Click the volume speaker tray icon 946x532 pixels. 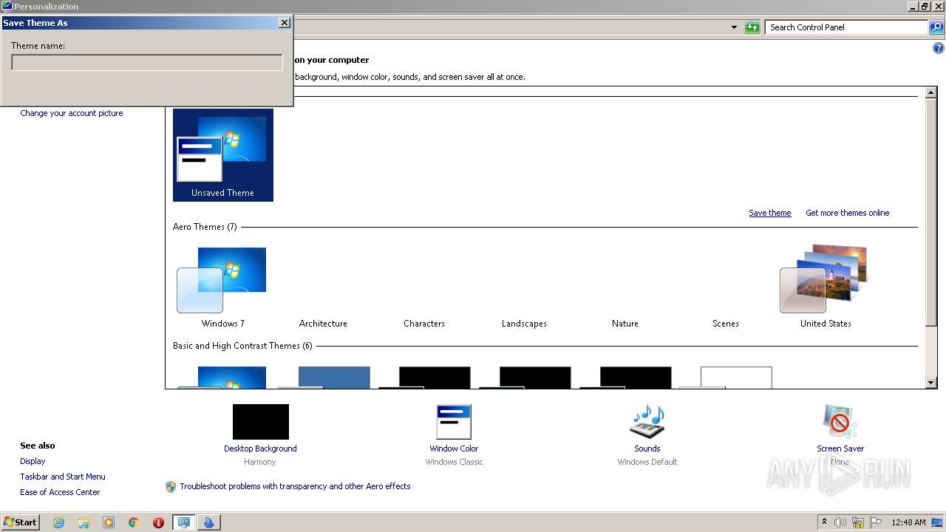pos(840,522)
